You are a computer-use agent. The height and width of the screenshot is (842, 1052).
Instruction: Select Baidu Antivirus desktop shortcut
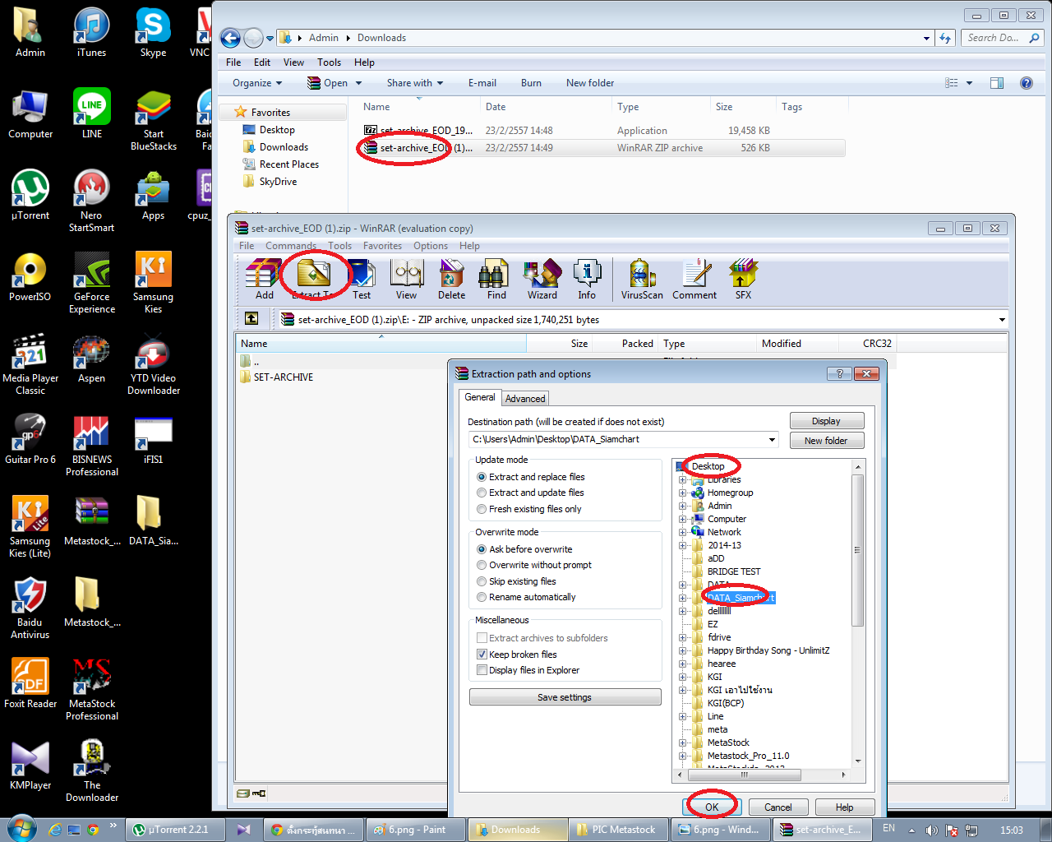tap(30, 608)
